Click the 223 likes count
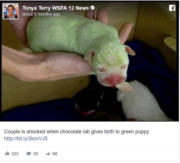 (15, 154)
